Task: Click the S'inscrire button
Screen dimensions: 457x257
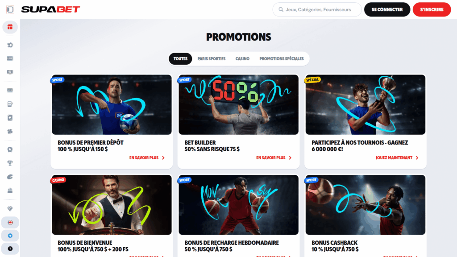Action: pyautogui.click(x=432, y=9)
